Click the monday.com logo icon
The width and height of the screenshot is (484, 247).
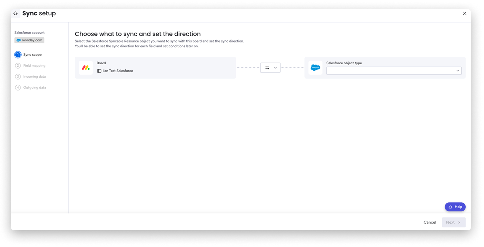(86, 68)
